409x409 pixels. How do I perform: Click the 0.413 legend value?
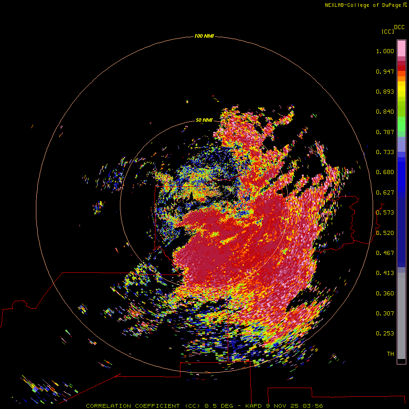(x=385, y=273)
